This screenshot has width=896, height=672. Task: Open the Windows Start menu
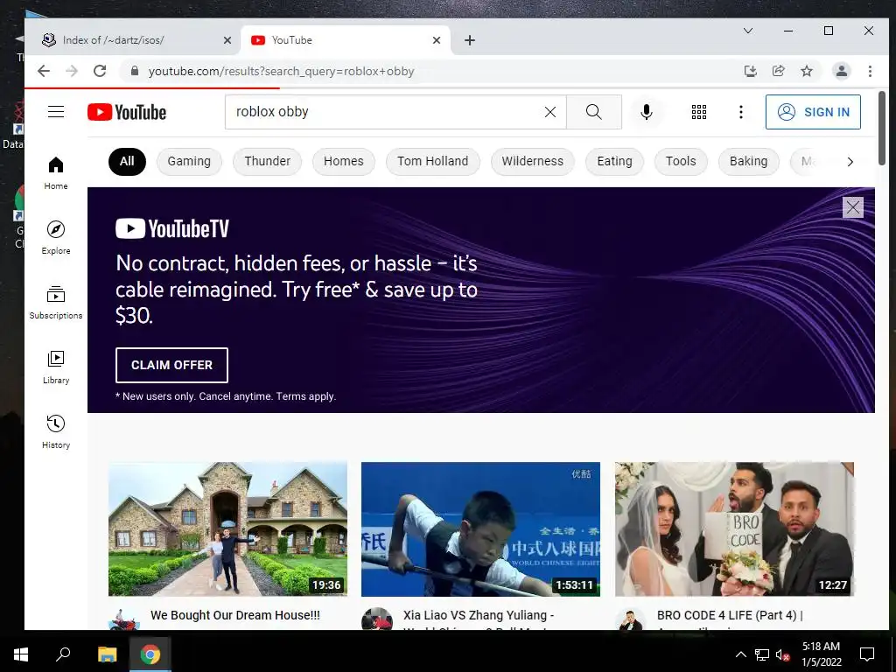coord(21,654)
